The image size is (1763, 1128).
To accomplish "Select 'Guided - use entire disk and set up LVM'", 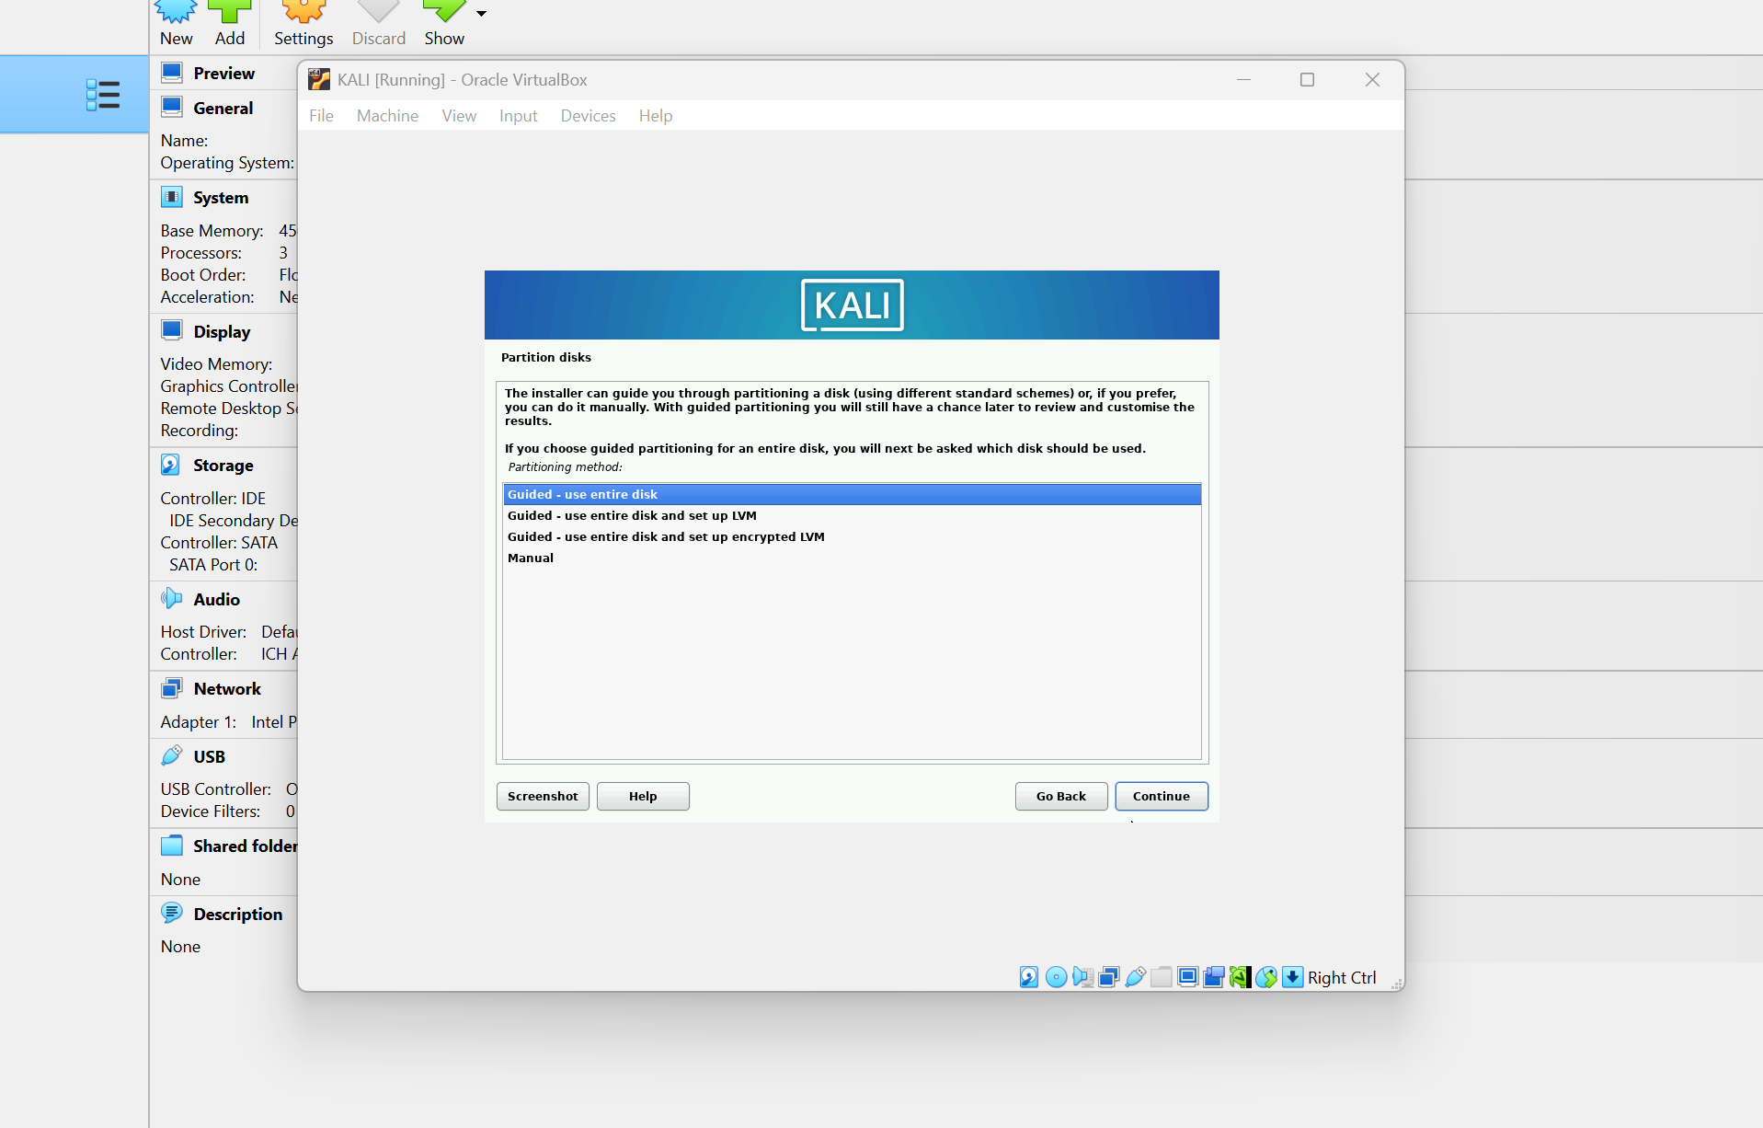I will [x=852, y=515].
